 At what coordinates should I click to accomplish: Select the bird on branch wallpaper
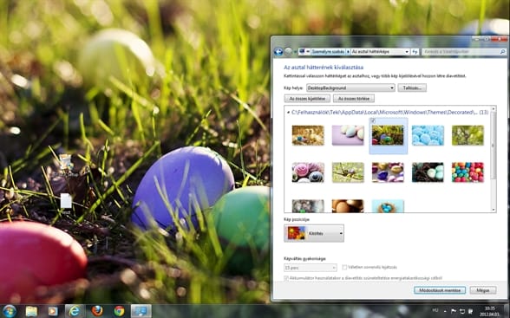pos(348,172)
